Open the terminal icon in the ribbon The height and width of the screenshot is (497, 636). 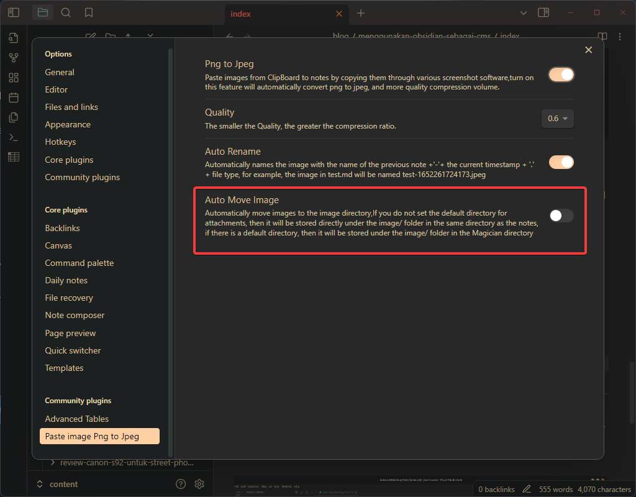click(x=13, y=137)
